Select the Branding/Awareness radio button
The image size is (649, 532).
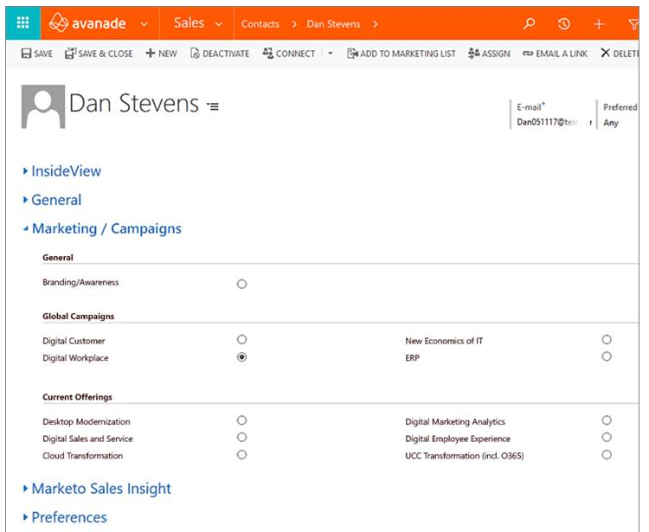[241, 284]
